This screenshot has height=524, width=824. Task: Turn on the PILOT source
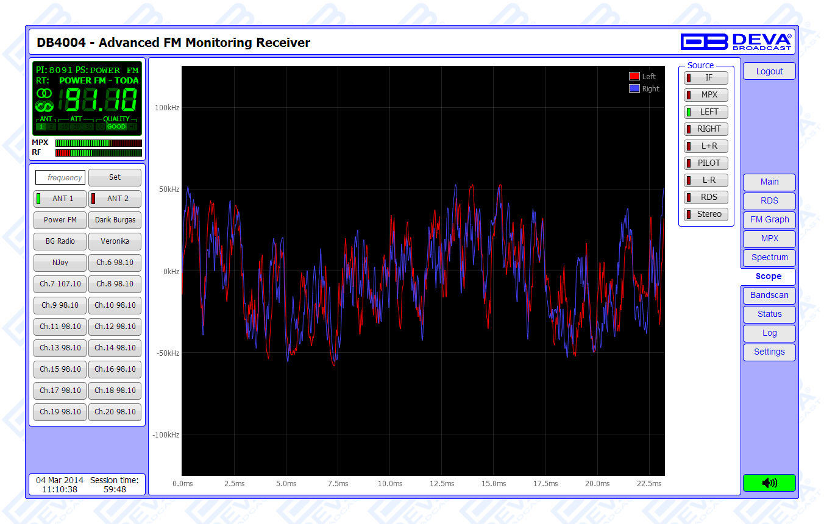point(706,163)
